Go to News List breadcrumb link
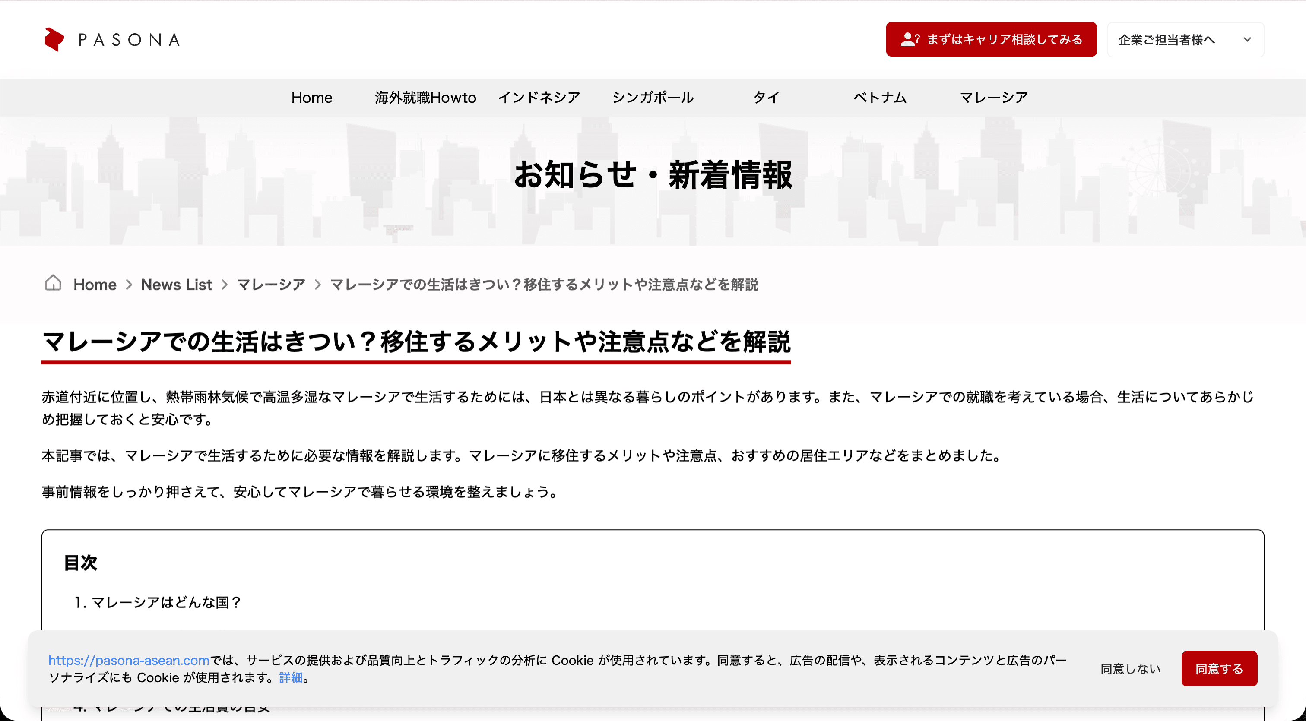1306x721 pixels. [x=177, y=284]
